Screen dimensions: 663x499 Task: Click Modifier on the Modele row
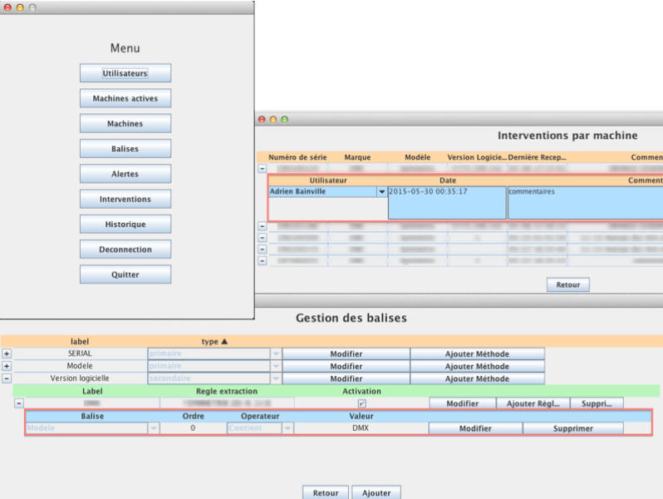point(346,366)
